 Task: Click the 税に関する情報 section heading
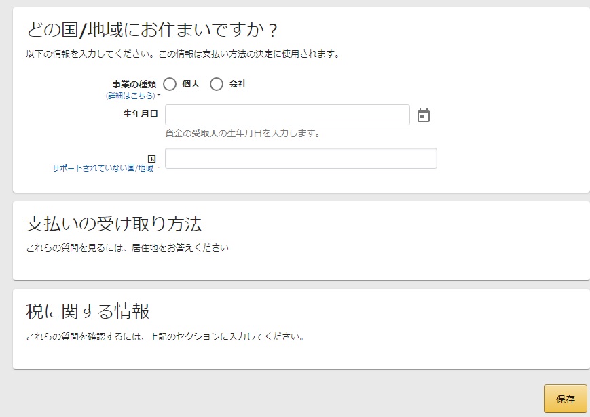point(88,311)
